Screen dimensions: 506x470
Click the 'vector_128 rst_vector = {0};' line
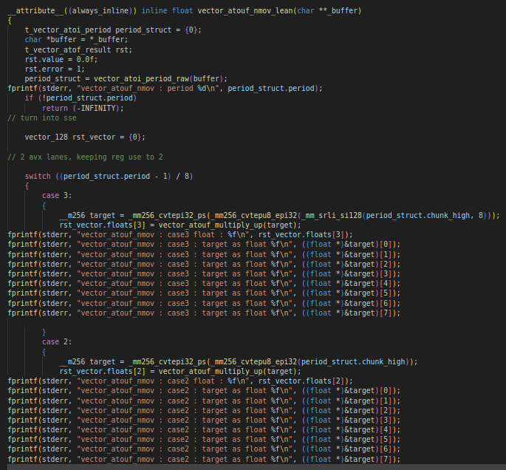click(85, 137)
